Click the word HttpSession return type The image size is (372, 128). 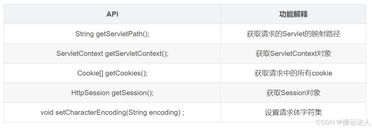click(90, 93)
